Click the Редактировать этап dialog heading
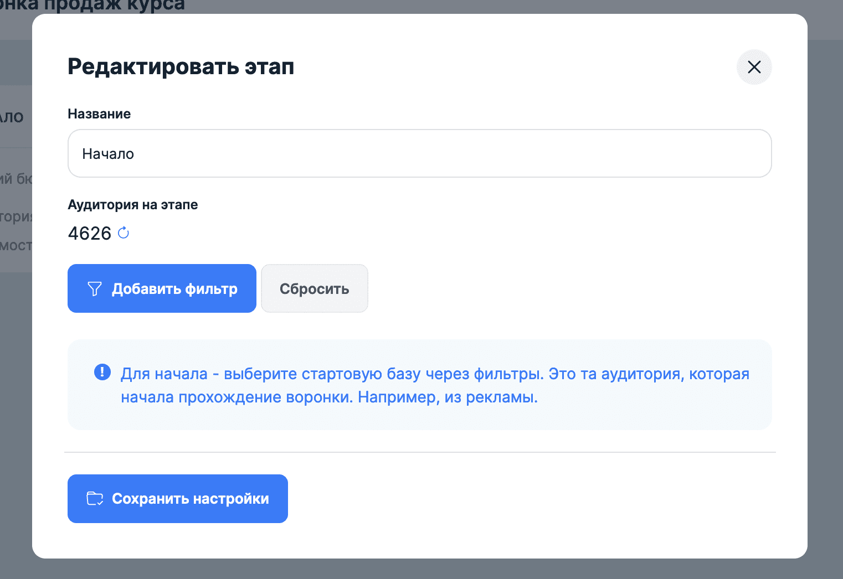The width and height of the screenshot is (843, 579). click(181, 67)
